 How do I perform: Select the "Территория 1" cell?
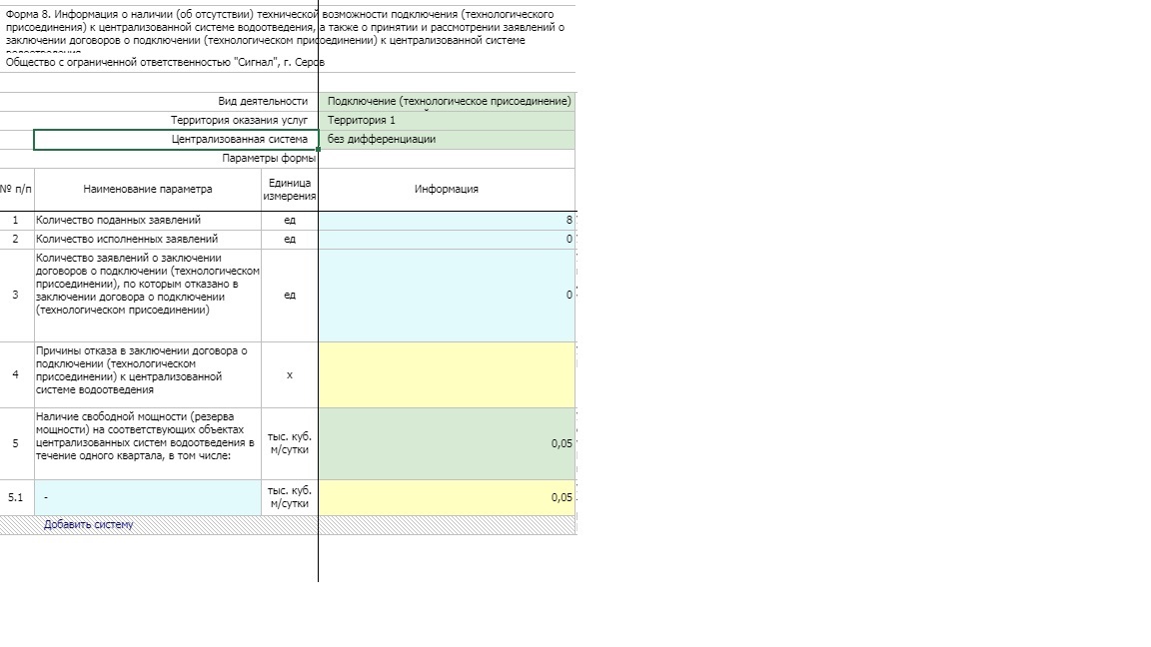[x=447, y=120]
